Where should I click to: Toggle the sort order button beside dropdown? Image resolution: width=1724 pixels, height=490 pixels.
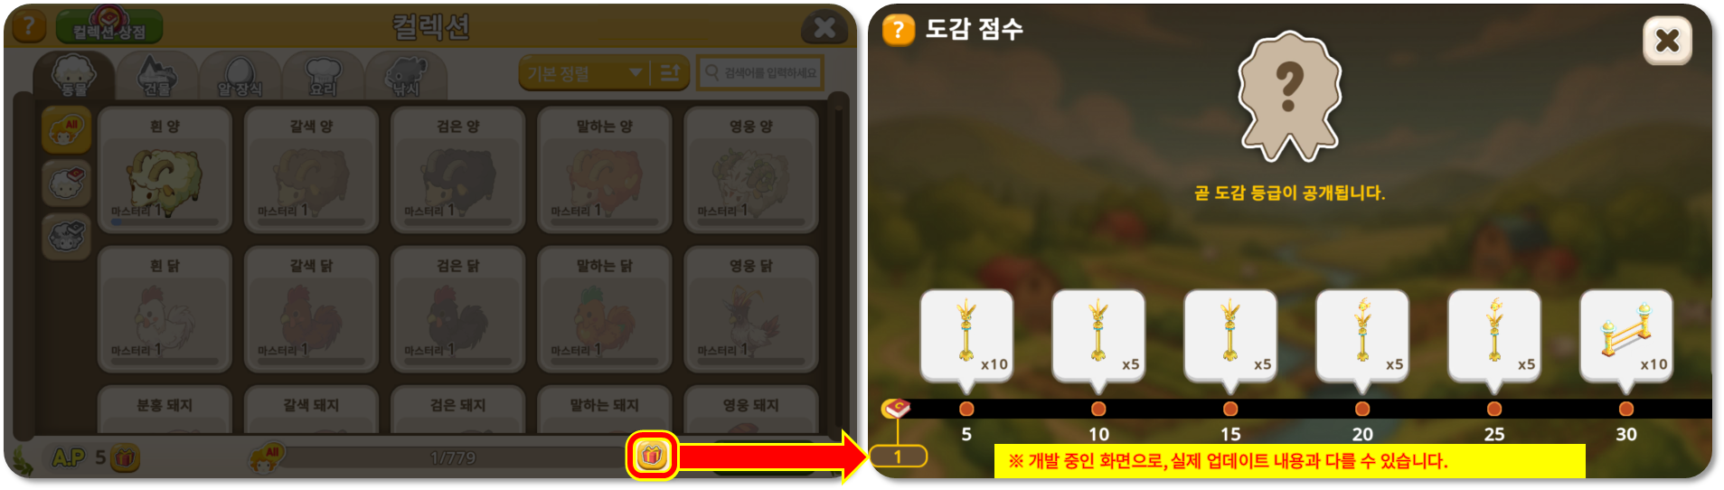click(x=670, y=73)
